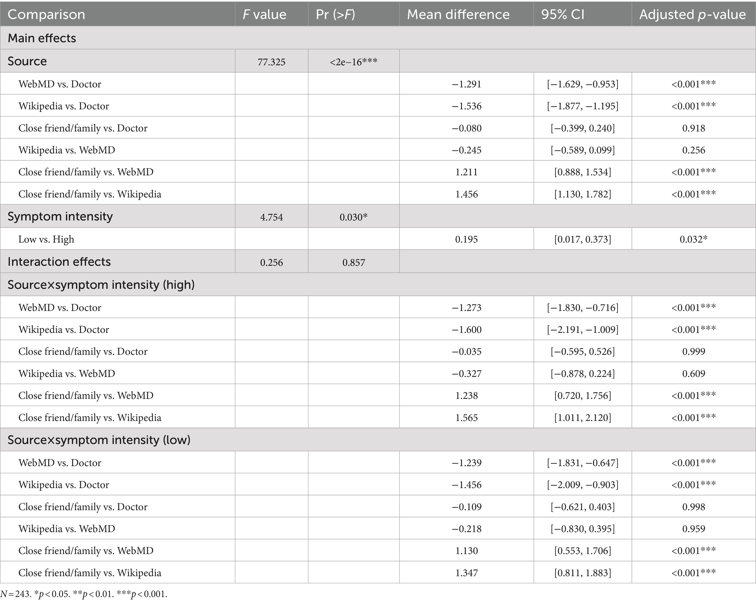Select the adjusted p-value 0.998
Screen dimensions: 756x603
[694, 507]
